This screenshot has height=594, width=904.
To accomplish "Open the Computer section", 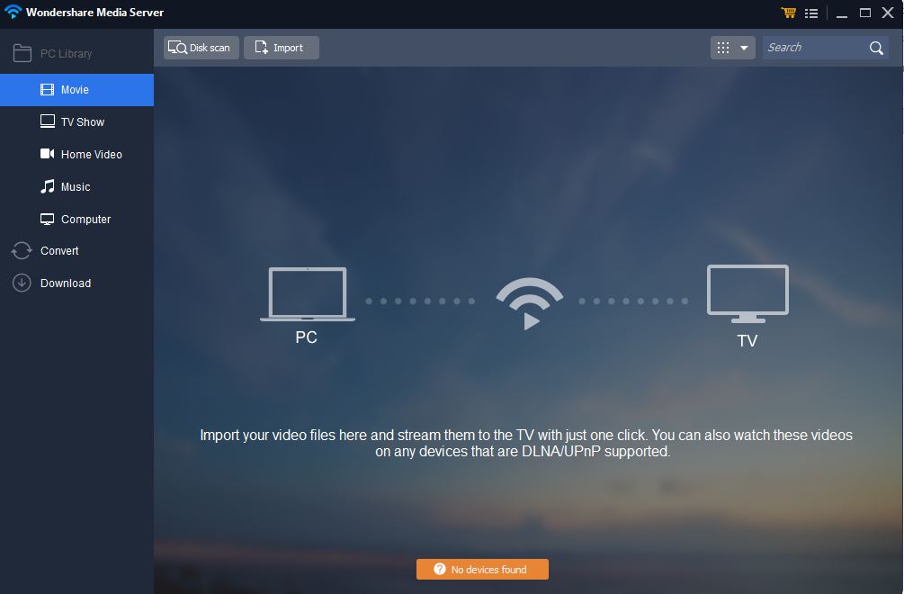I will click(76, 219).
